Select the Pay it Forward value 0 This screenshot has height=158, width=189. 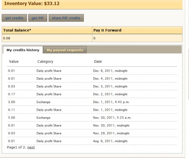point(94,38)
